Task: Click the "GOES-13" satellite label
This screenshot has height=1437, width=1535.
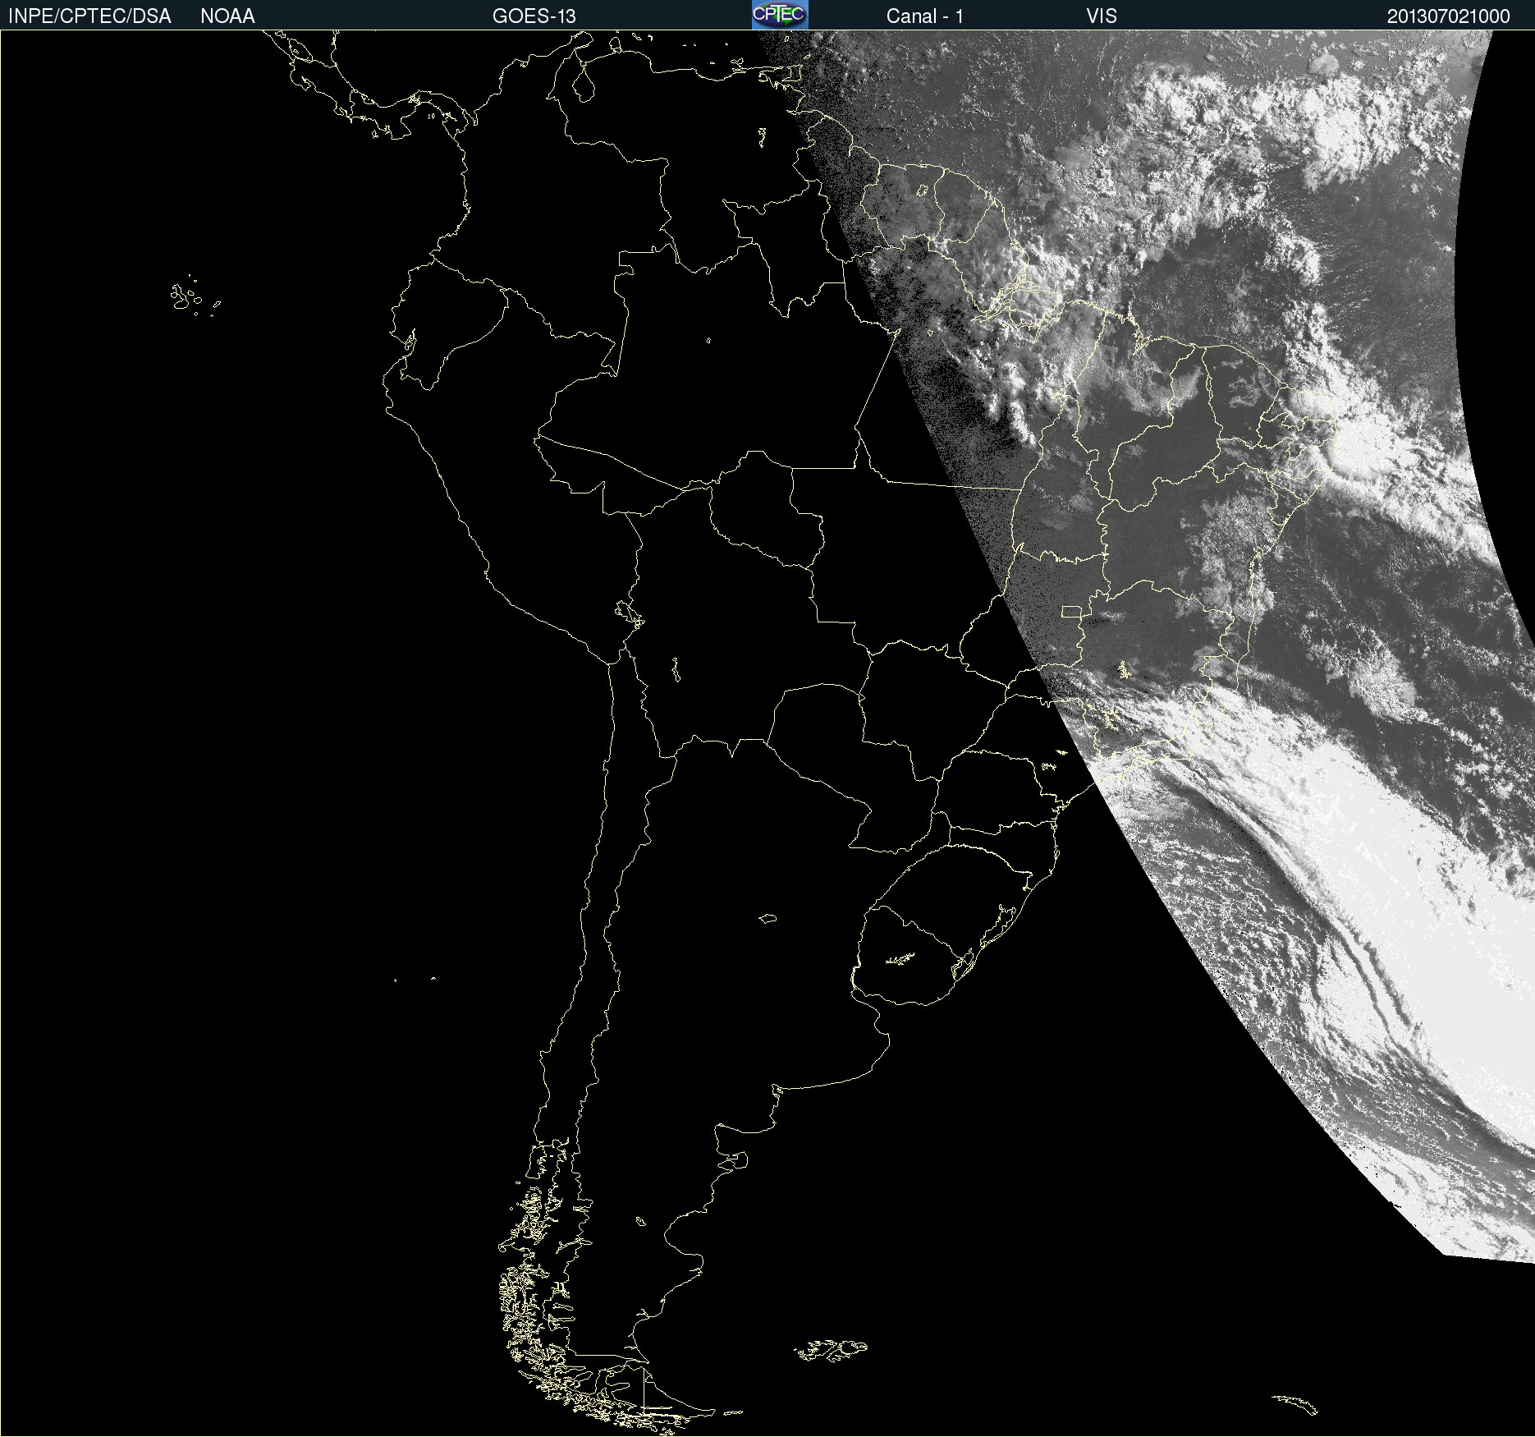Action: coord(534,16)
